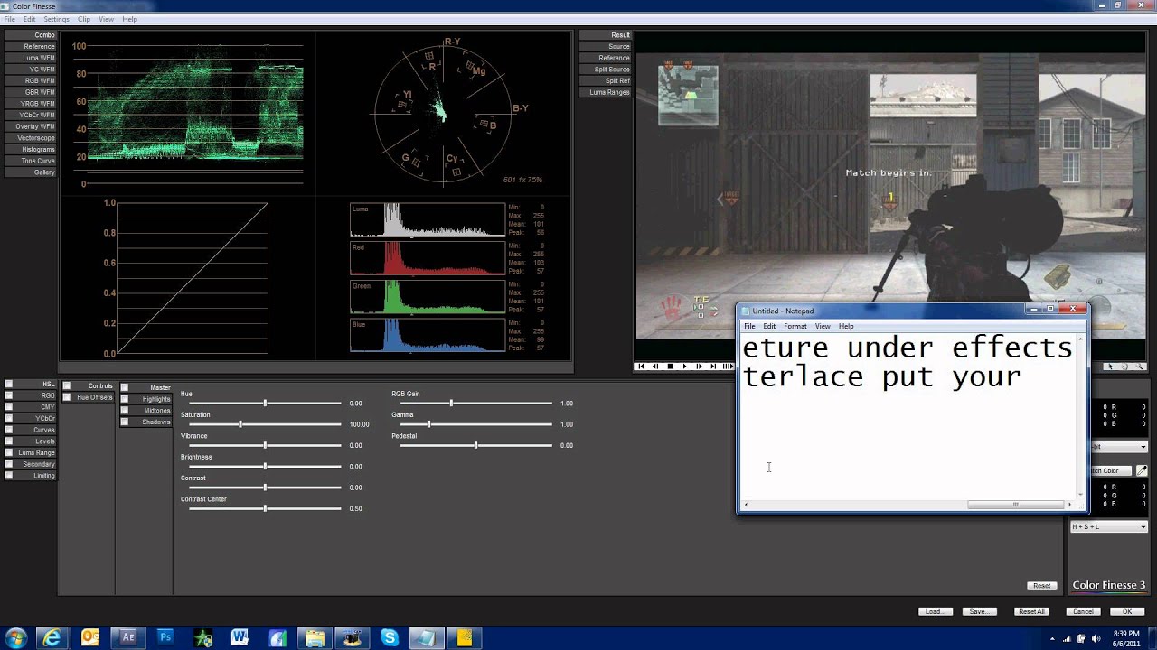This screenshot has height=650, width=1157.
Task: Show the Luma WFM display tab
Action: tap(30, 58)
